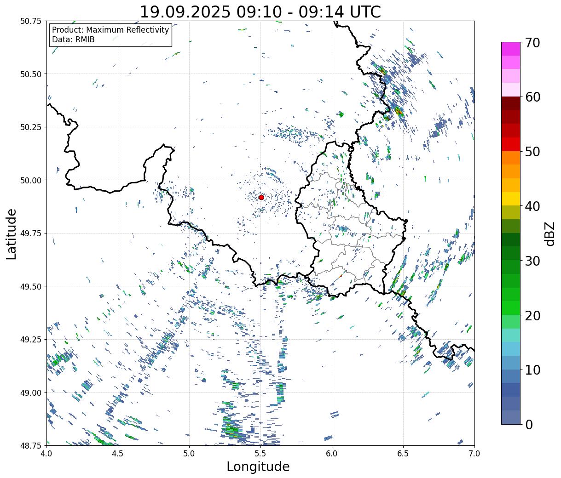
Task: Click the longitude tick label 4.5
Action: pyautogui.click(x=118, y=454)
